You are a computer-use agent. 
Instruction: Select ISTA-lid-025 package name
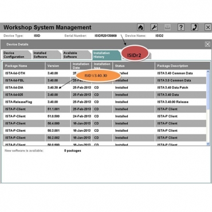coord(14,95)
